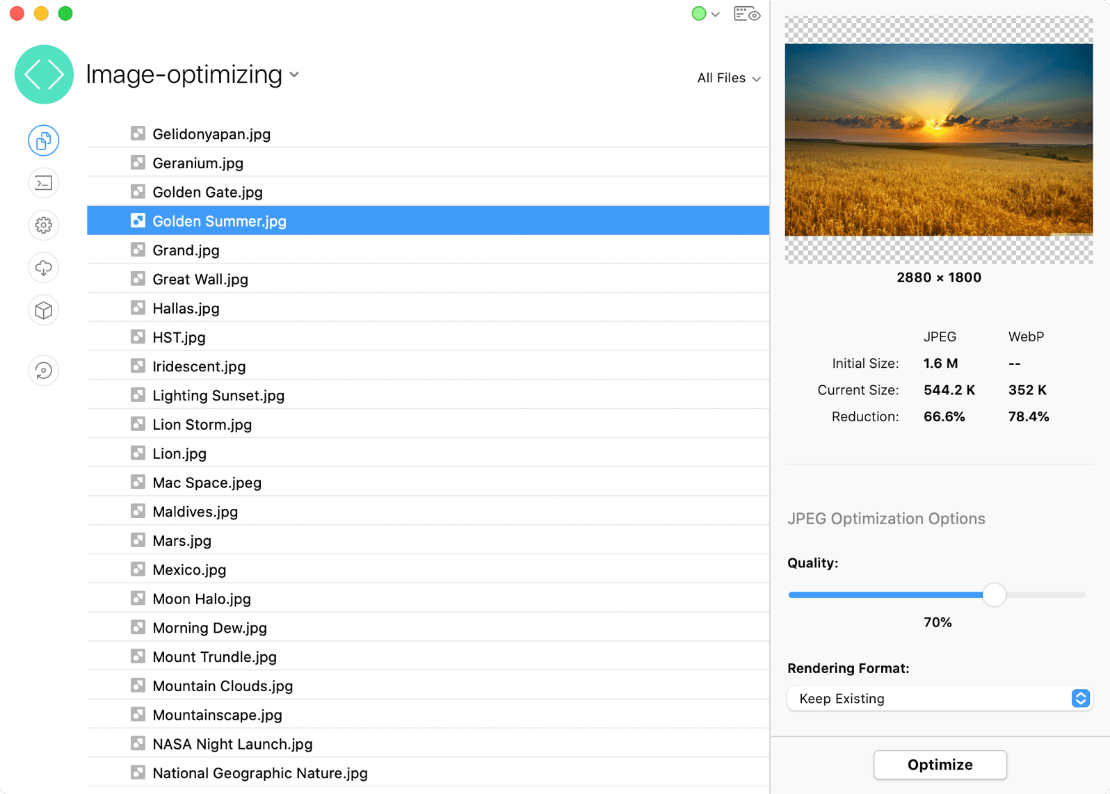Click the image icon beside Geranium.jpg
1110x794 pixels.
[138, 163]
